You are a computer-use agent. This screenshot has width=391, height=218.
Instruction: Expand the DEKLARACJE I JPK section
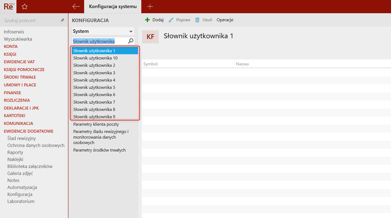tap(21, 108)
